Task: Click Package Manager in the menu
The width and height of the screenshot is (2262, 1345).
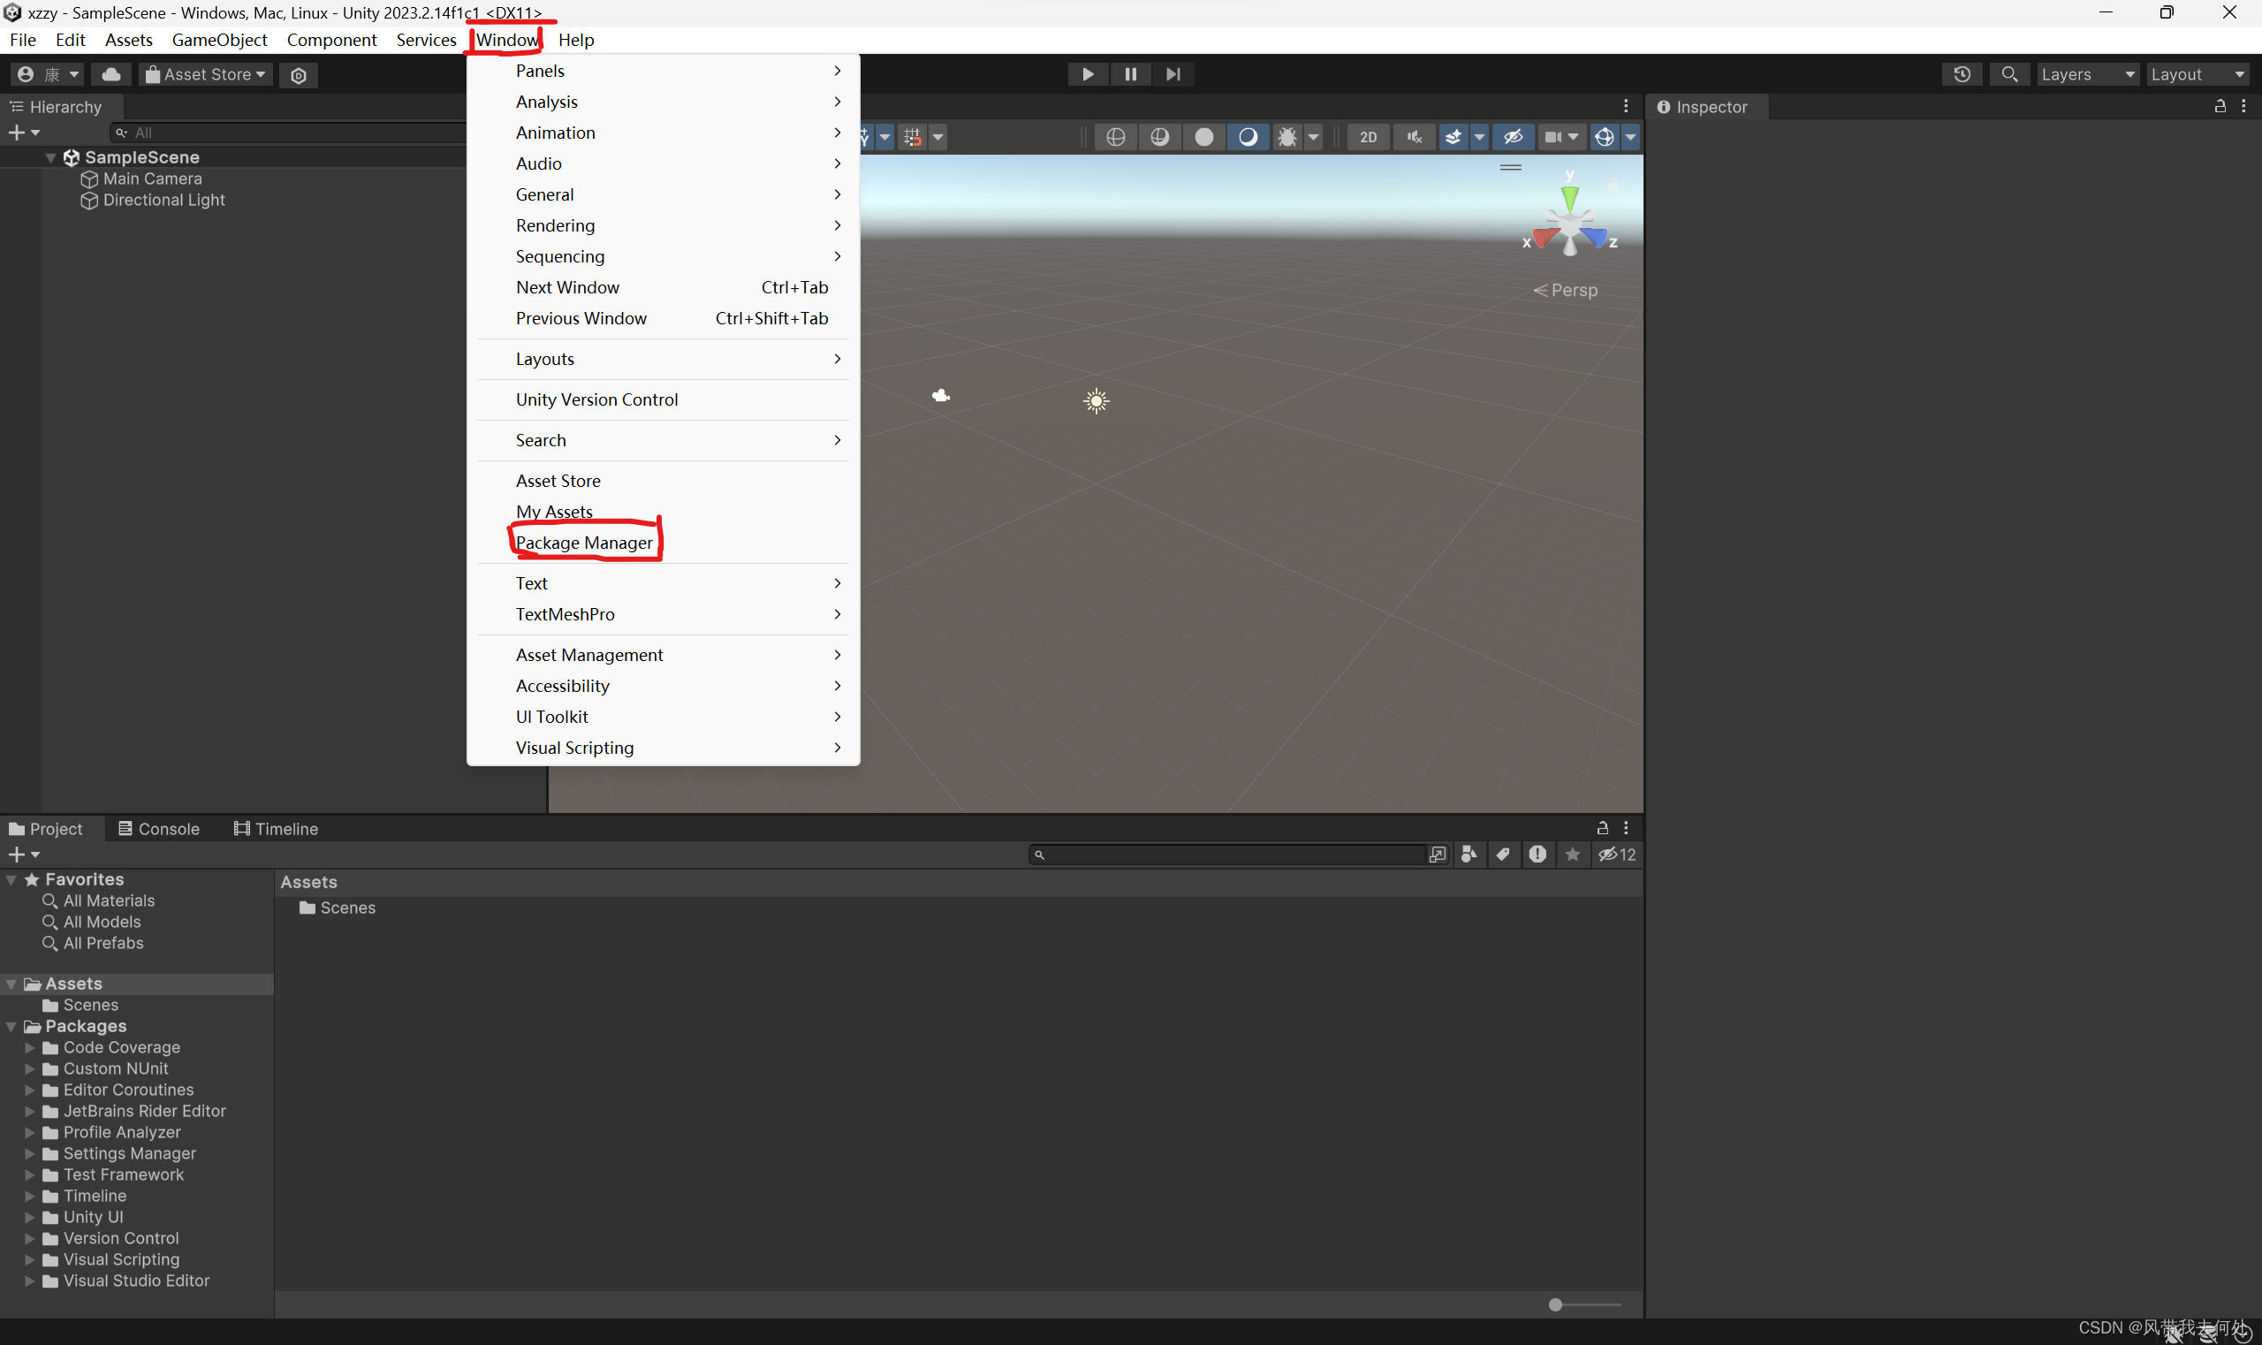Action: point(586,542)
